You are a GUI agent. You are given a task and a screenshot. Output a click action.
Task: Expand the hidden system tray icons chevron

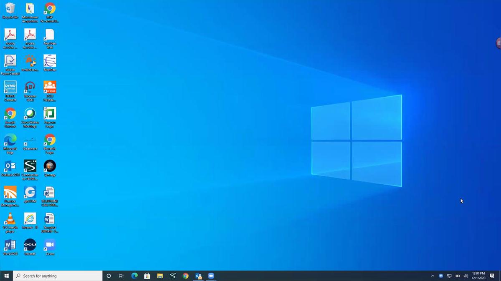(x=432, y=276)
